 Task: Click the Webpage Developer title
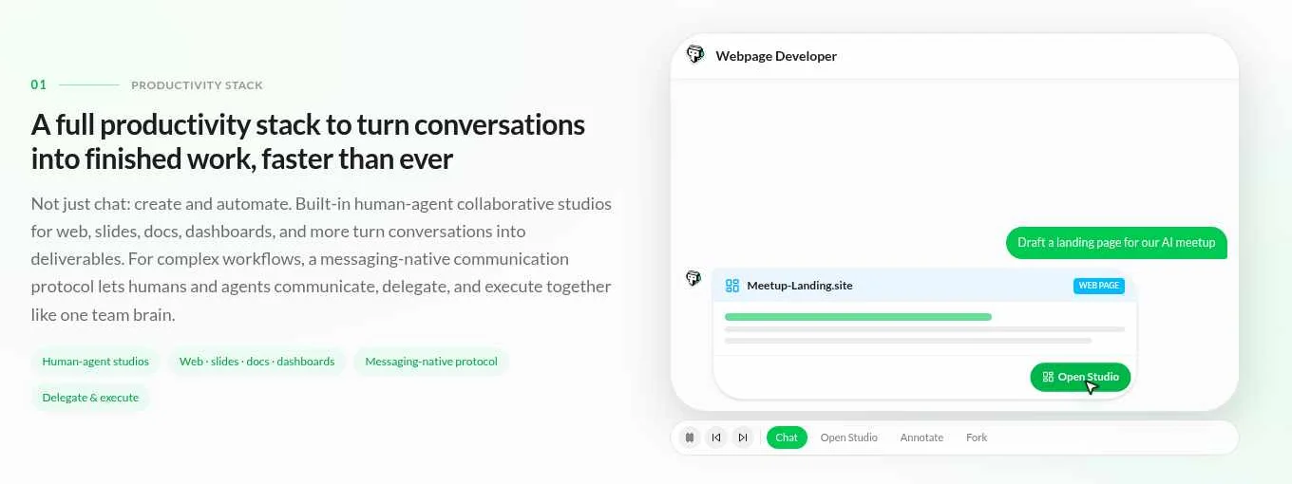776,56
